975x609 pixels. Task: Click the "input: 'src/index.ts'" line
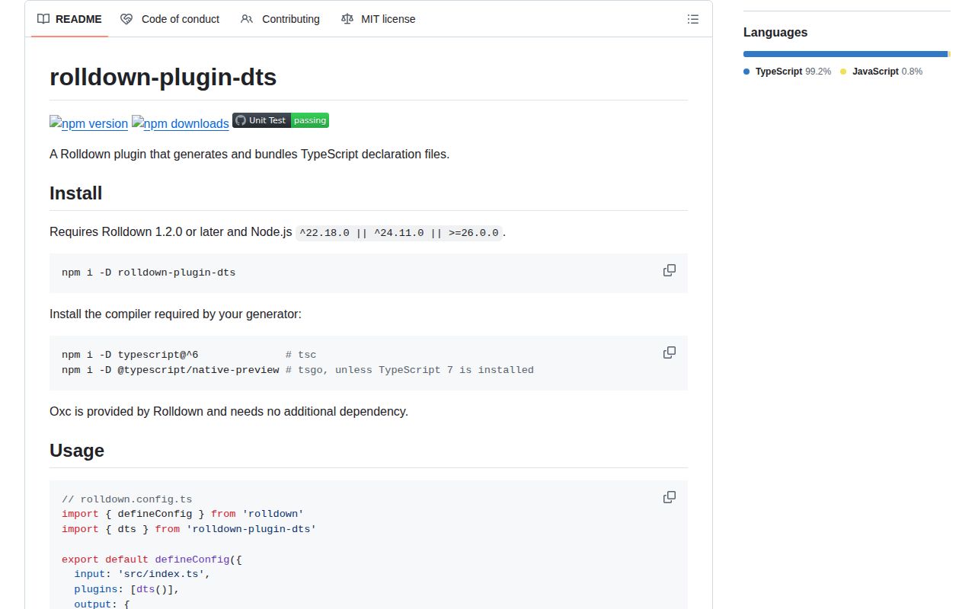click(142, 574)
